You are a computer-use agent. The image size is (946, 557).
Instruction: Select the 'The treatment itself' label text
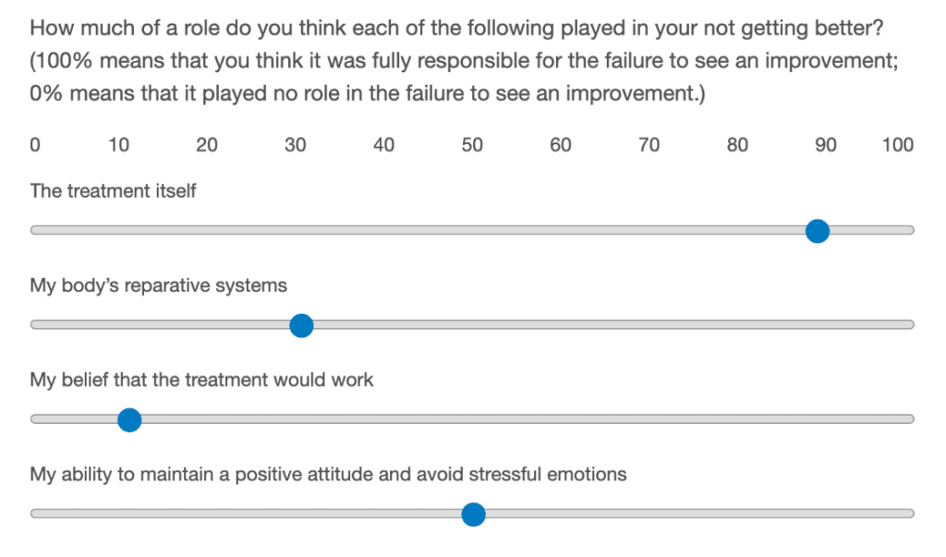112,191
